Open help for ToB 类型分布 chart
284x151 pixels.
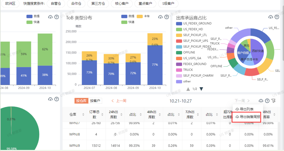(166, 17)
